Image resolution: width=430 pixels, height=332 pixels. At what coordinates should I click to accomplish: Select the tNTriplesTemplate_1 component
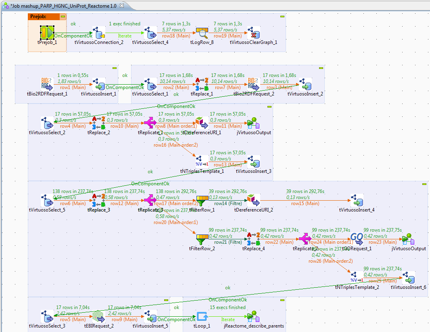[202, 161]
